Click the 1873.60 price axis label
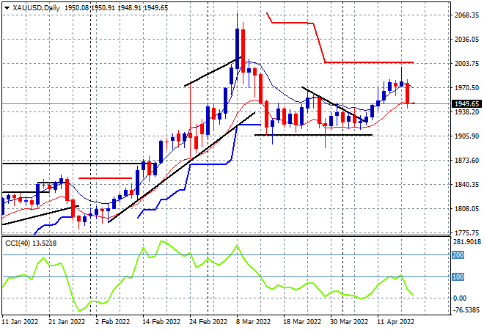Image resolution: width=484 pixels, height=330 pixels. 466,160
